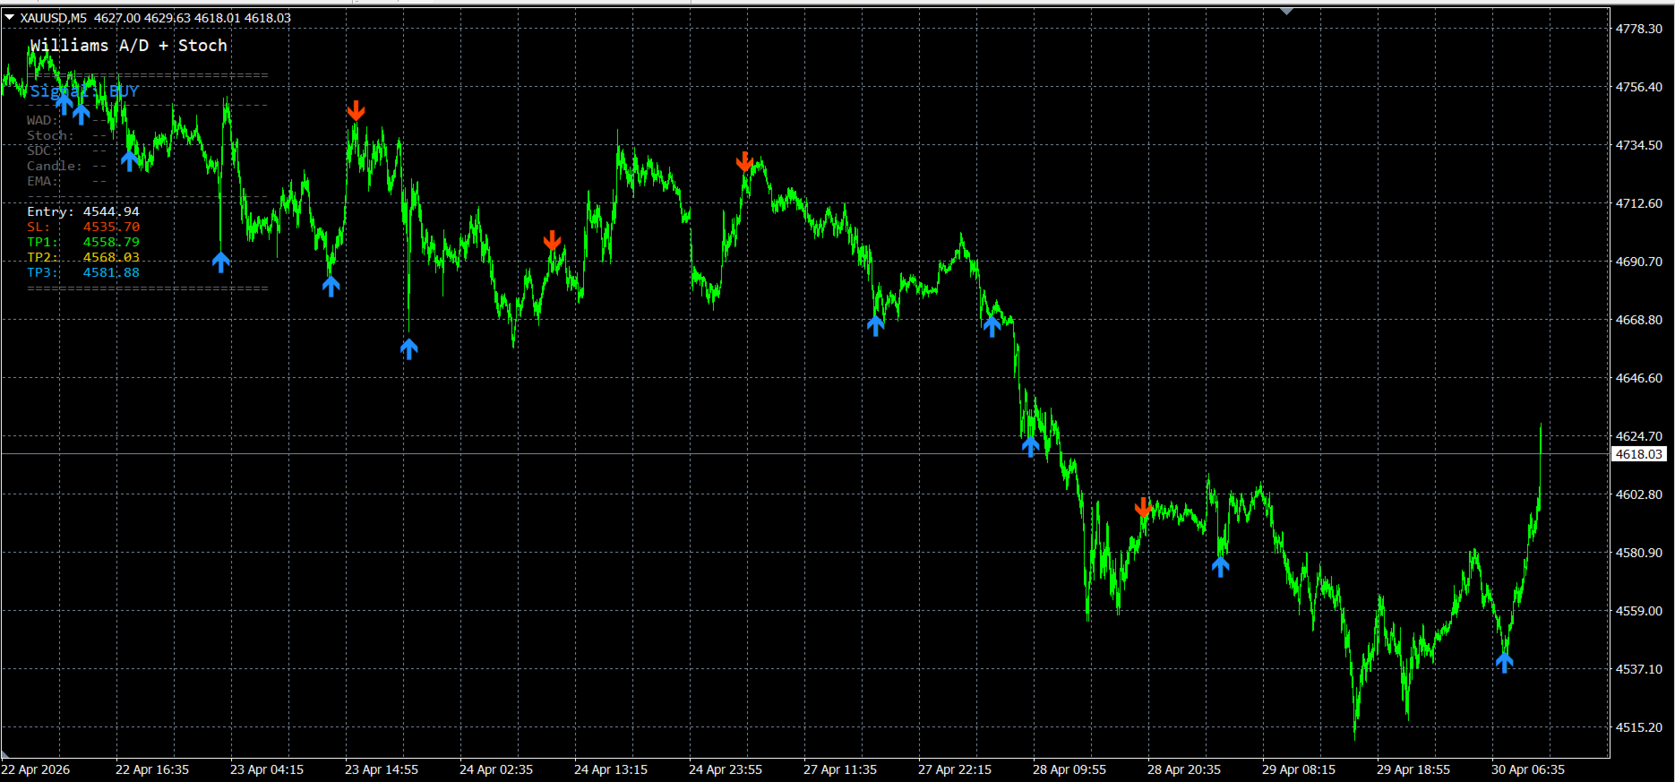Select the lowest blue buy arrow near 4537
Viewport: 1675px width, 782px height.
coord(1504,662)
